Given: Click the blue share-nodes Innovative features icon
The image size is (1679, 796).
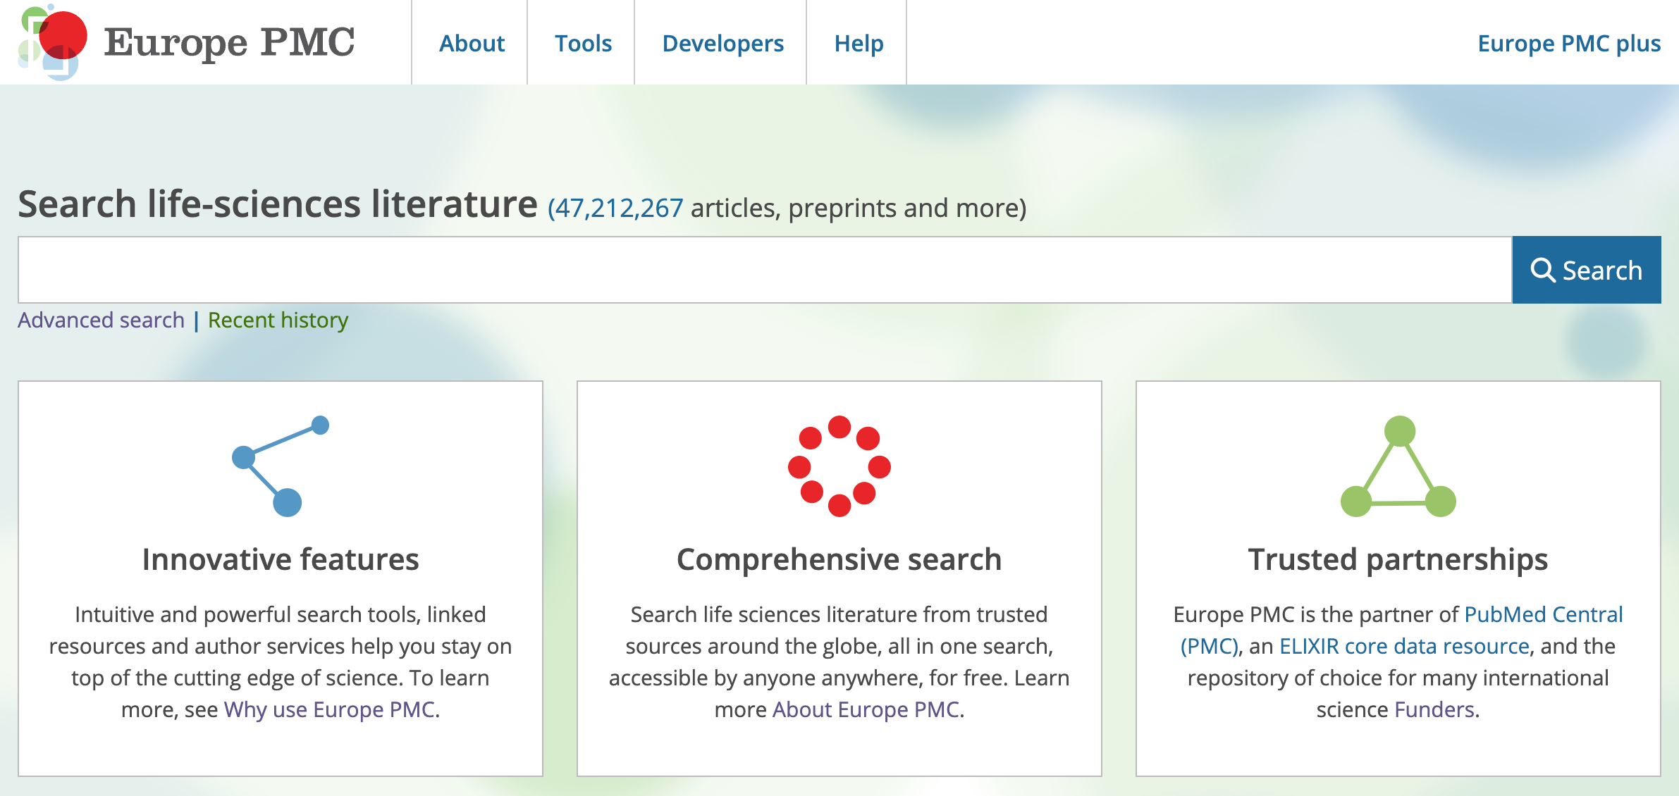Looking at the screenshot, I should click(x=281, y=466).
